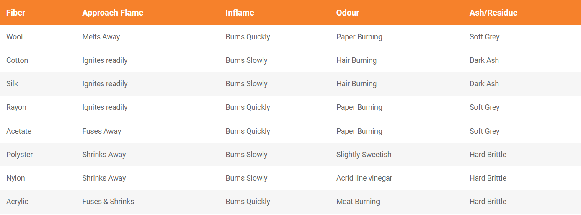Select the Acetate fiber cell

pyautogui.click(x=19, y=131)
